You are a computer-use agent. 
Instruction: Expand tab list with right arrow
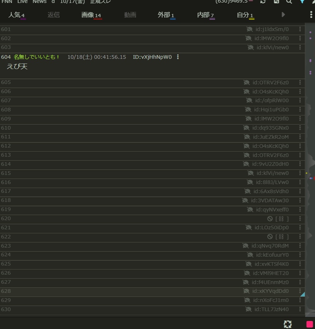click(x=283, y=15)
